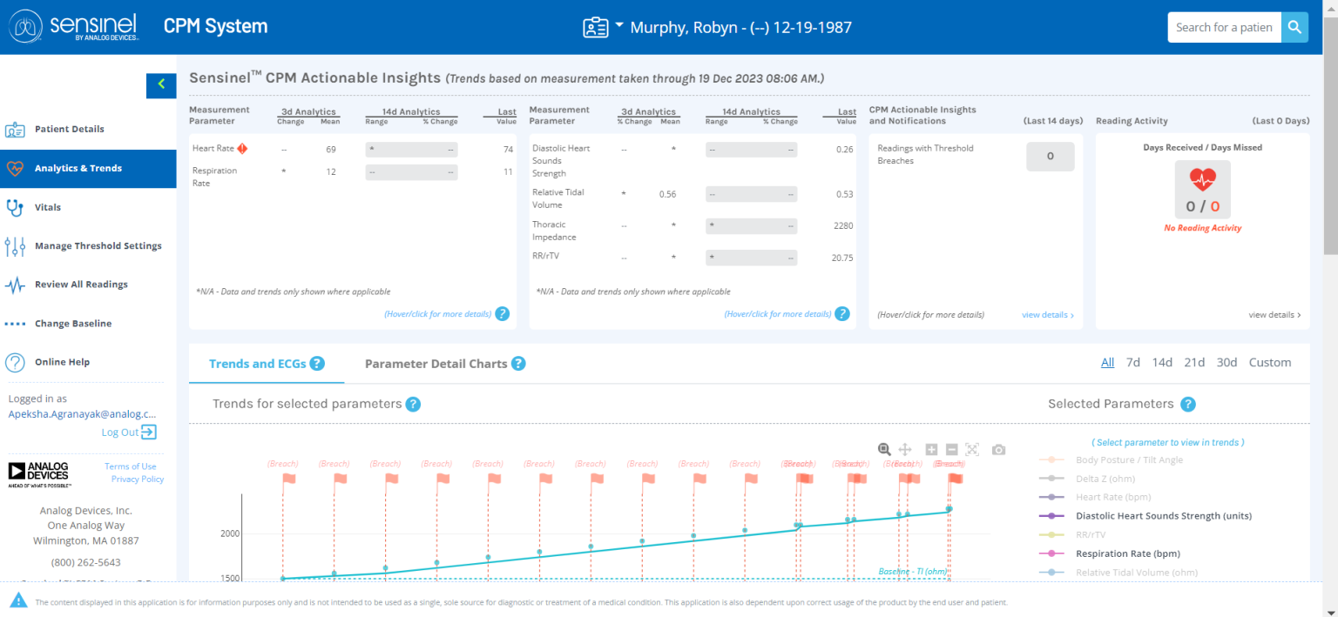The height and width of the screenshot is (617, 1338).
Task: Select the chart zoom magnifier tool
Action: tap(884, 449)
